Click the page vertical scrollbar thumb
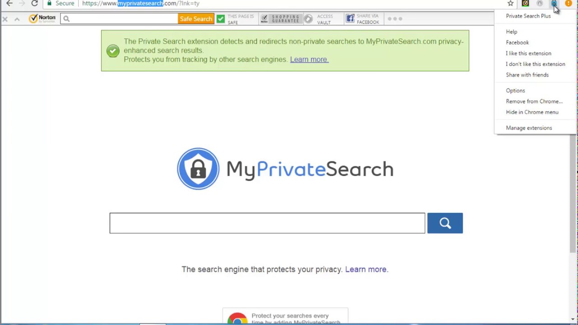Screen dimensions: 578x325 pos(573,193)
